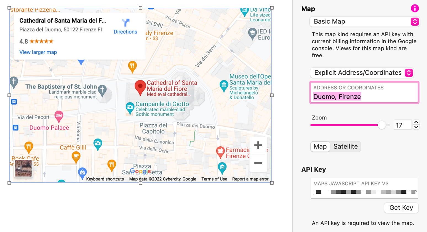Click the Farmacia Firenze red marker
The height and width of the screenshot is (232, 427).
220,152
